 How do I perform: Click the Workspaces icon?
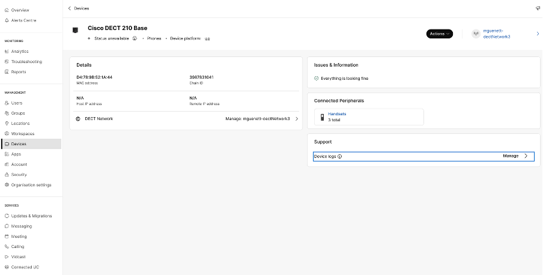point(7,134)
